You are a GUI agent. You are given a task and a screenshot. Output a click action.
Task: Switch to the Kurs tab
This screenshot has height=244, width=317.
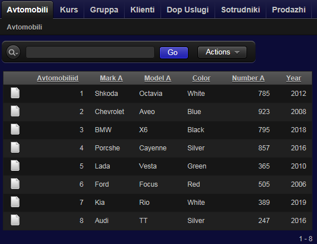click(x=69, y=10)
